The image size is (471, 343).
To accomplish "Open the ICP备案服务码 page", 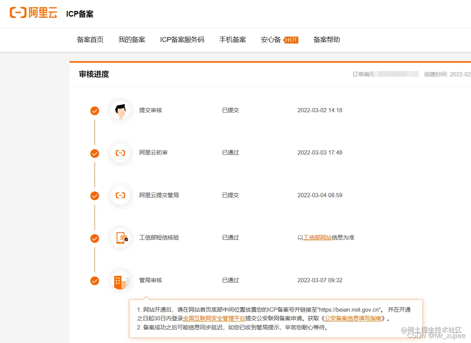I will pos(182,40).
